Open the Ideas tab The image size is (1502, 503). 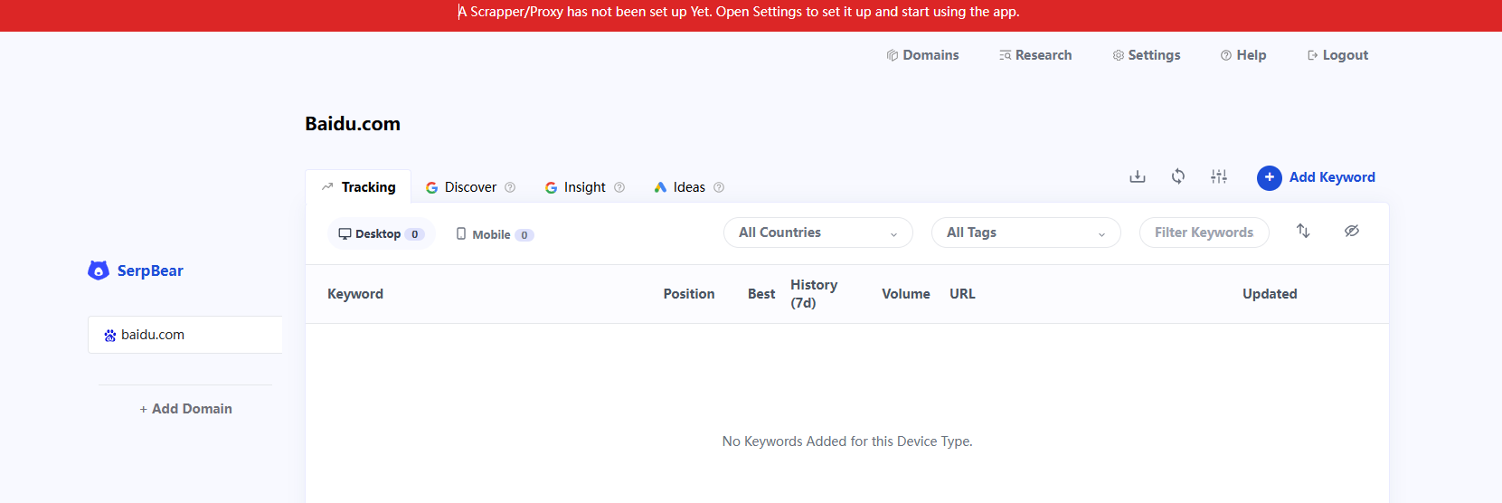688,187
